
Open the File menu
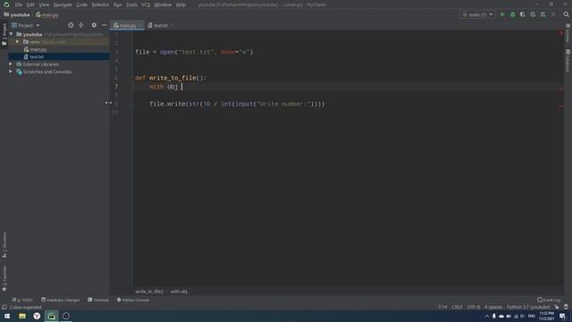point(19,4)
